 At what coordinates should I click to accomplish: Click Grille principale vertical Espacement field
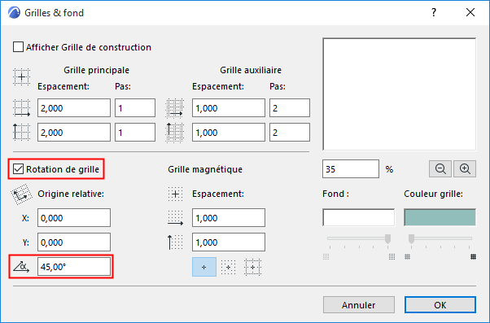pyautogui.click(x=74, y=133)
